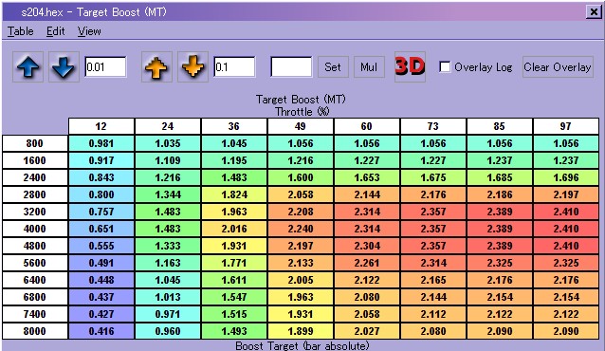
Task: Click the Set button
Action: (333, 66)
